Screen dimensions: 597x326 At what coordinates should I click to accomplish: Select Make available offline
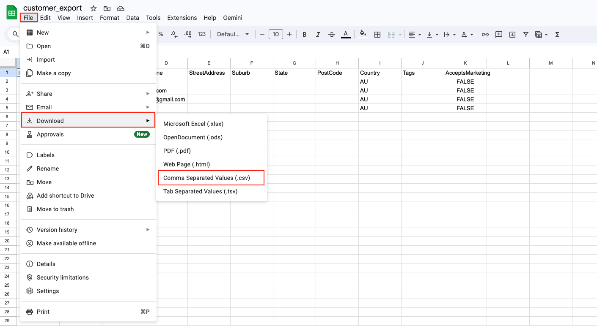click(x=88, y=243)
